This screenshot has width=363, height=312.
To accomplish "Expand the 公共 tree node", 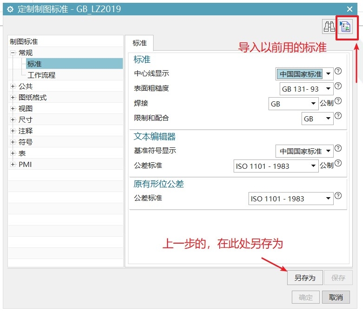I will click(13, 86).
